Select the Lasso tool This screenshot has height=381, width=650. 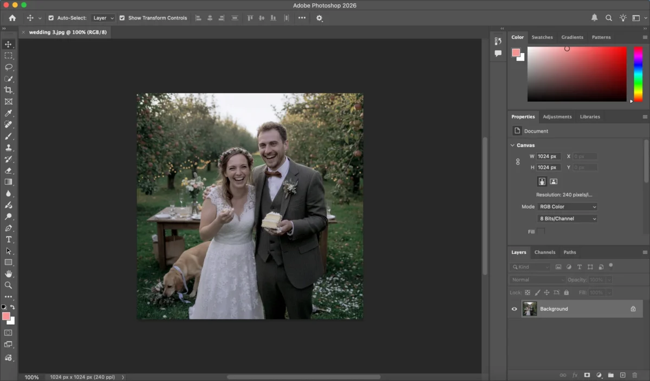[8, 67]
